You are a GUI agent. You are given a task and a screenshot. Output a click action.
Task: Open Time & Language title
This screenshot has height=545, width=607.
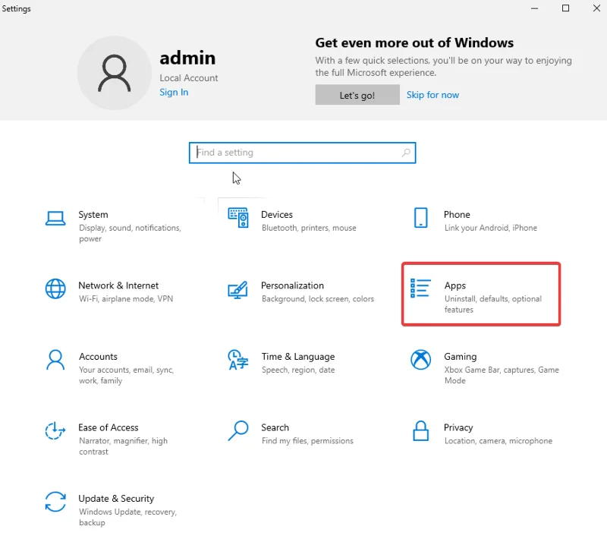[298, 356]
